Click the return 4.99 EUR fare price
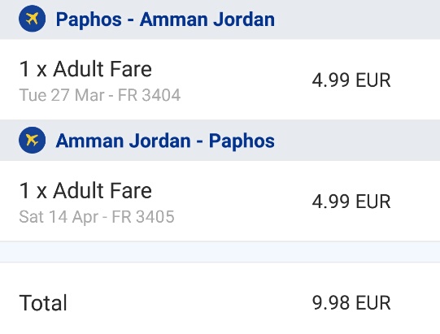This screenshot has width=440, height=334. 351,202
